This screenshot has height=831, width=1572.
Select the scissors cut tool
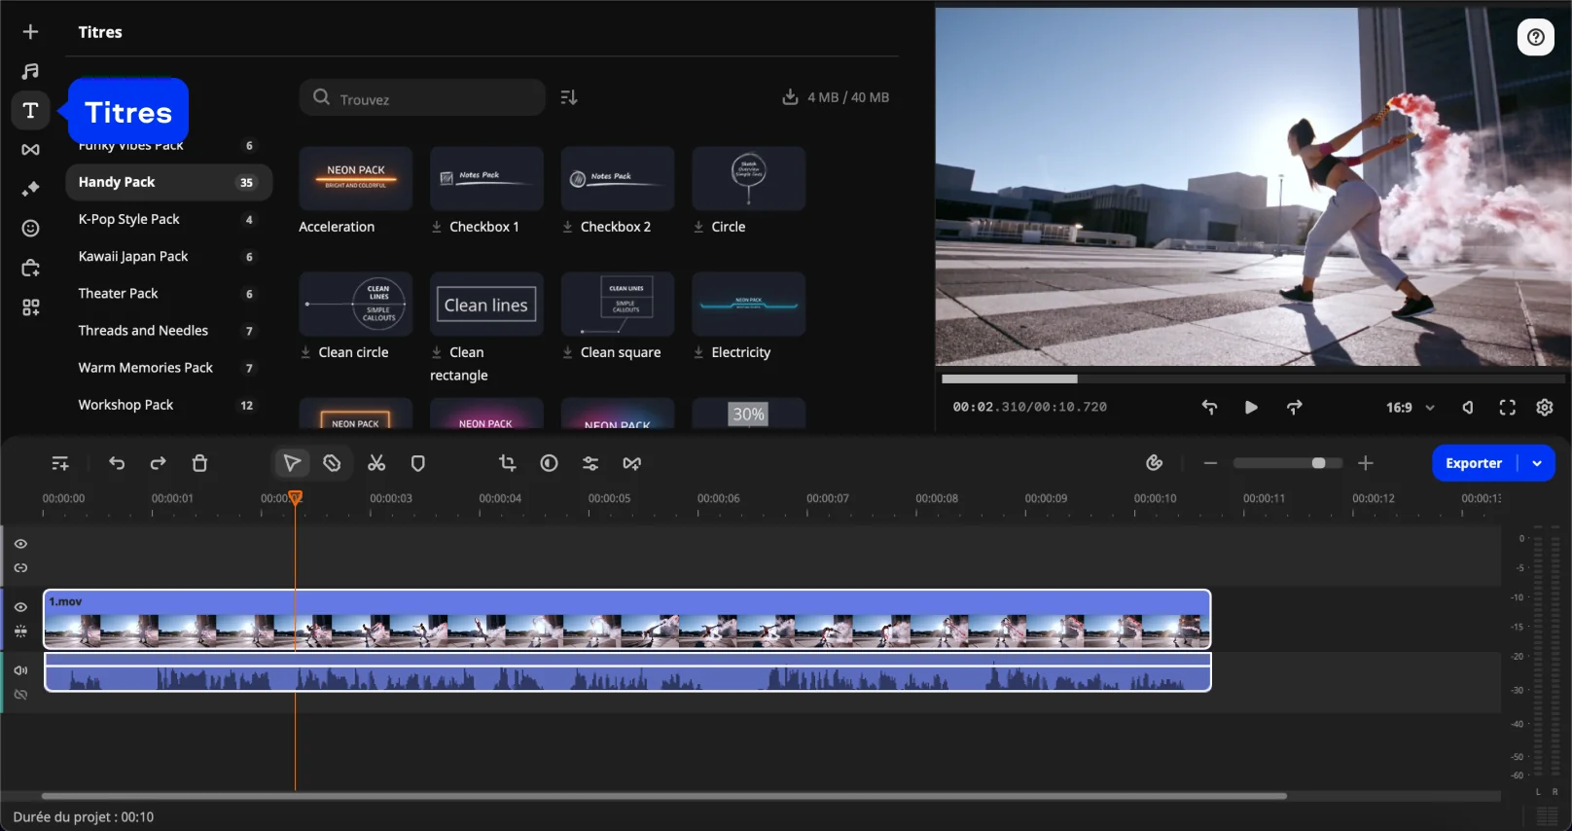click(376, 463)
